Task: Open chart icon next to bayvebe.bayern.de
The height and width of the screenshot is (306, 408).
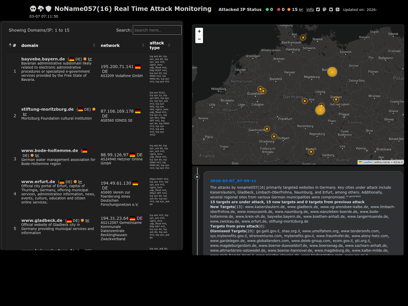Action: [90, 59]
